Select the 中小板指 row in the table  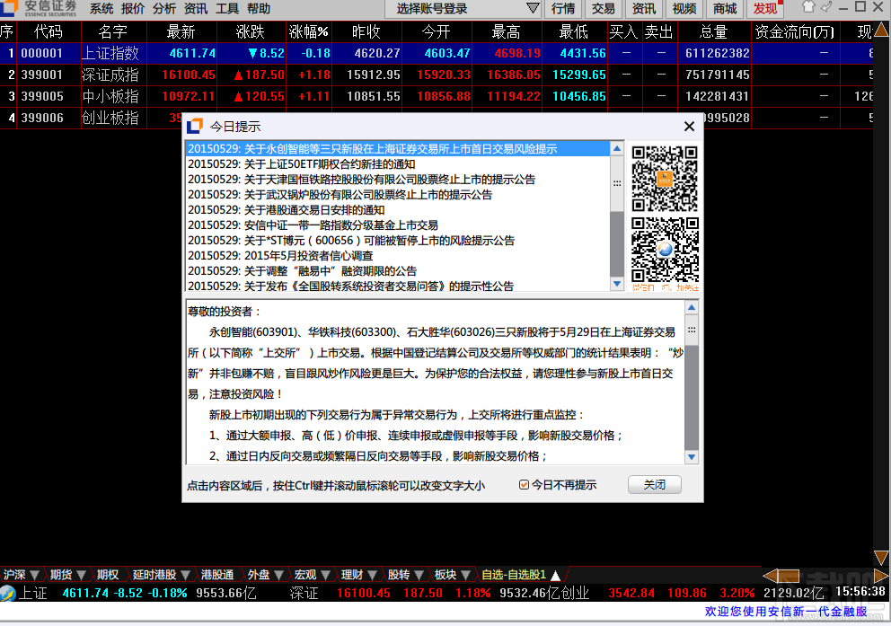click(437, 97)
